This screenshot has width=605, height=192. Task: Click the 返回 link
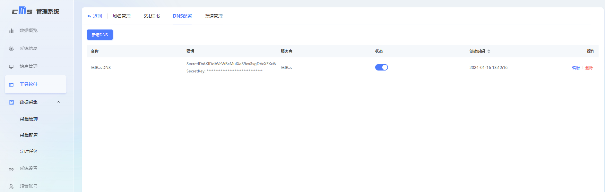click(98, 16)
